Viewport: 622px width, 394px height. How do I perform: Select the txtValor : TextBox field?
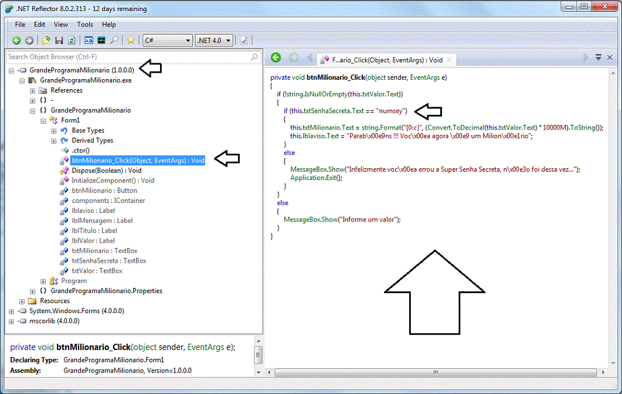97,271
